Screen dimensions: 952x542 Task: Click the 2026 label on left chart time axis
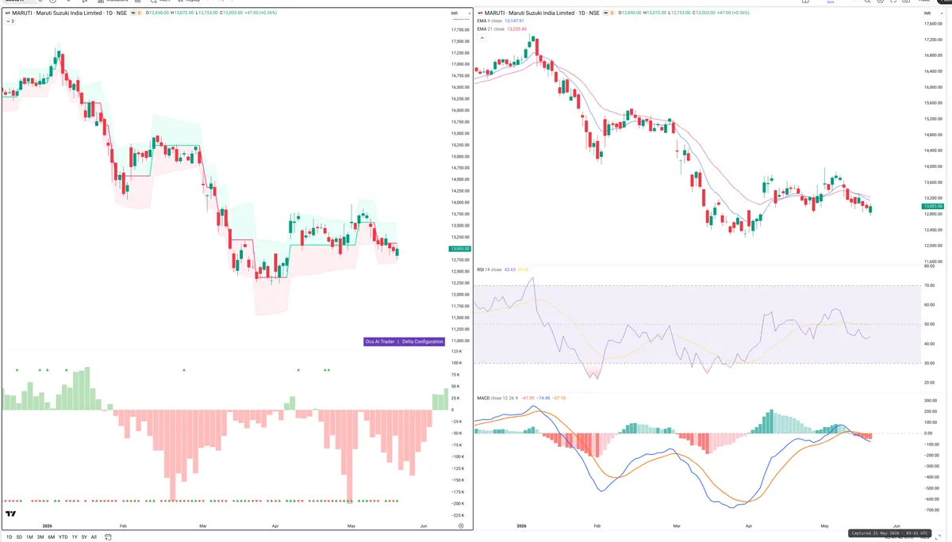pyautogui.click(x=47, y=525)
